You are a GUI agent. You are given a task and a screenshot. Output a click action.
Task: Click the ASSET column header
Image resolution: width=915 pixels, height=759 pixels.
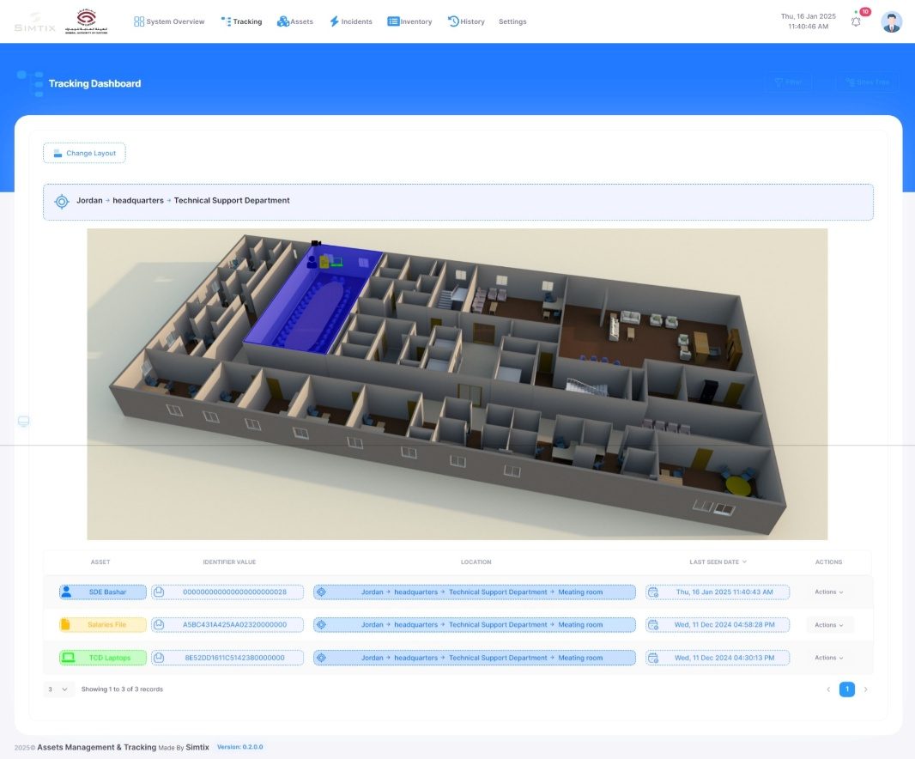coord(100,562)
